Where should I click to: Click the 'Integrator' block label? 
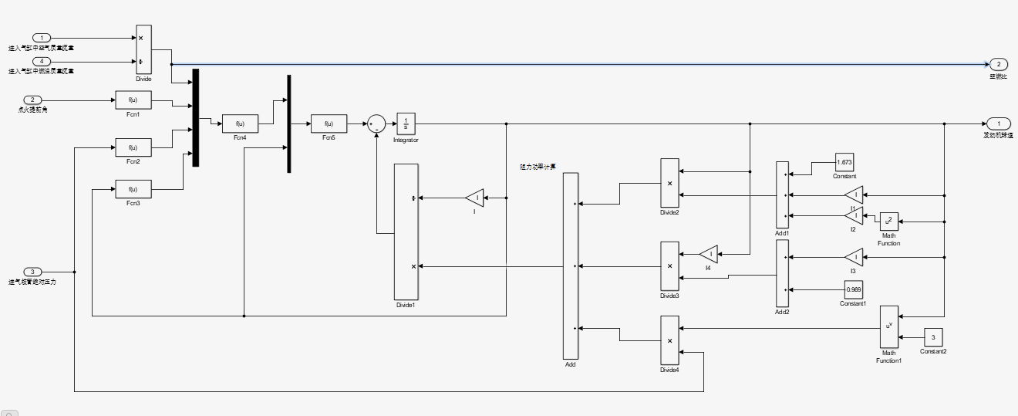click(x=406, y=140)
